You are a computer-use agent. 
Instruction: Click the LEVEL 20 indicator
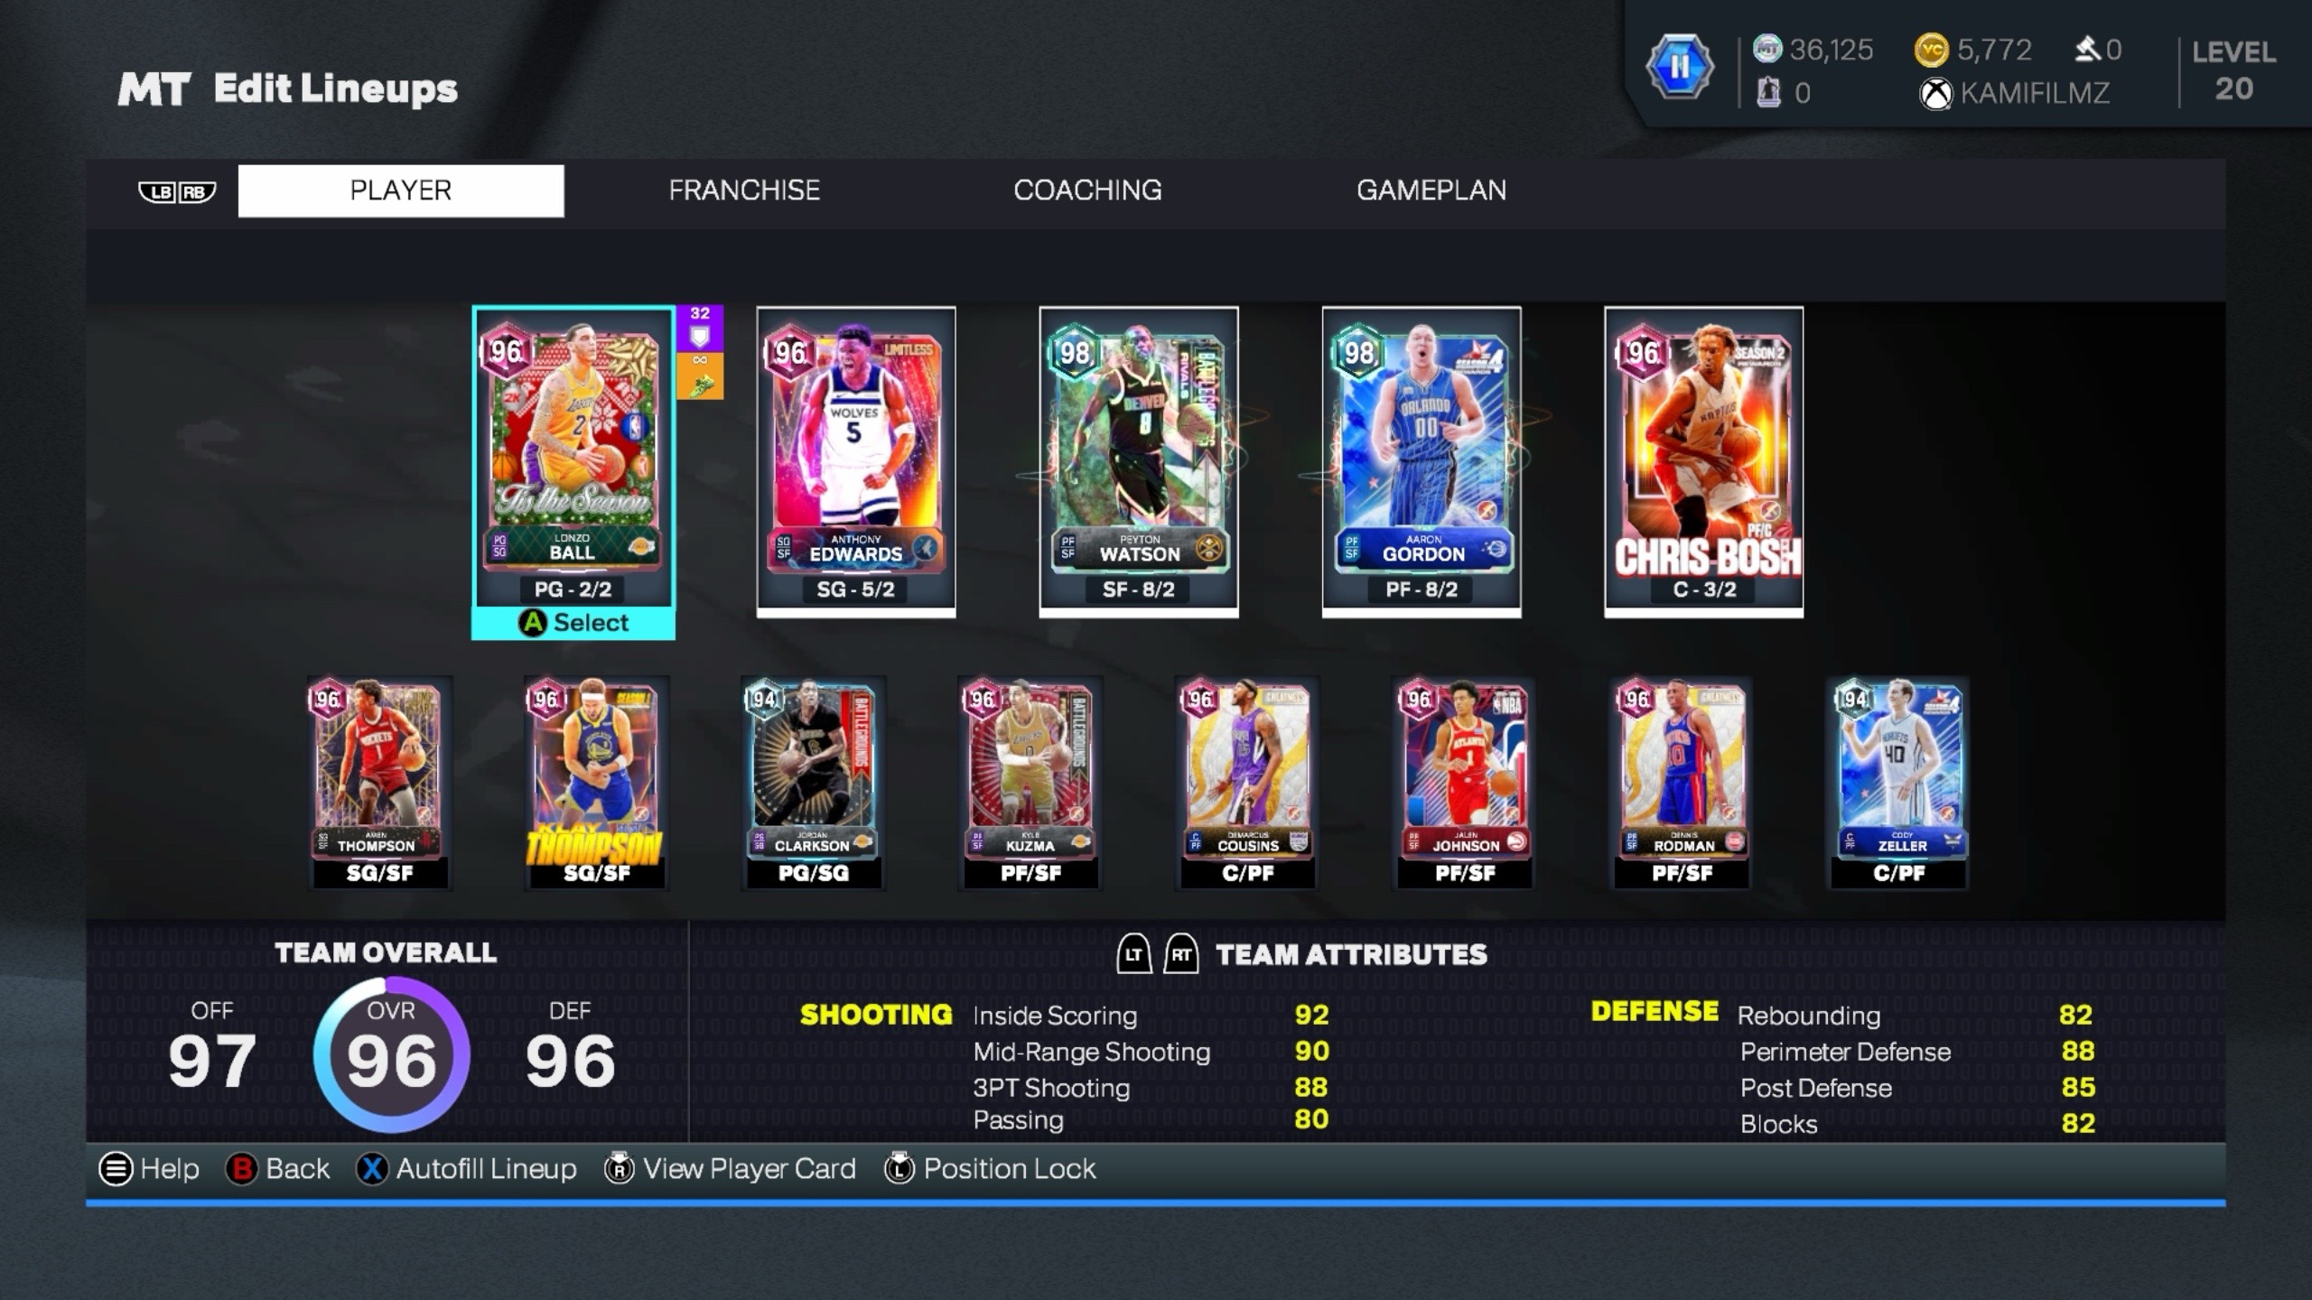2233,70
